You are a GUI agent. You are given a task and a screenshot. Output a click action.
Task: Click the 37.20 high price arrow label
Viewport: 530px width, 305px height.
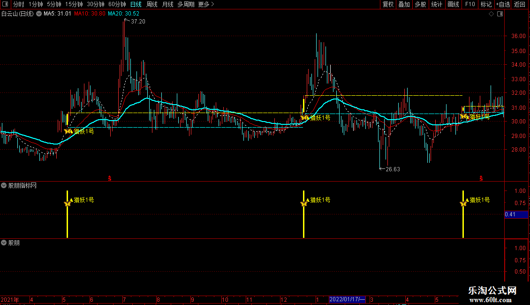135,21
